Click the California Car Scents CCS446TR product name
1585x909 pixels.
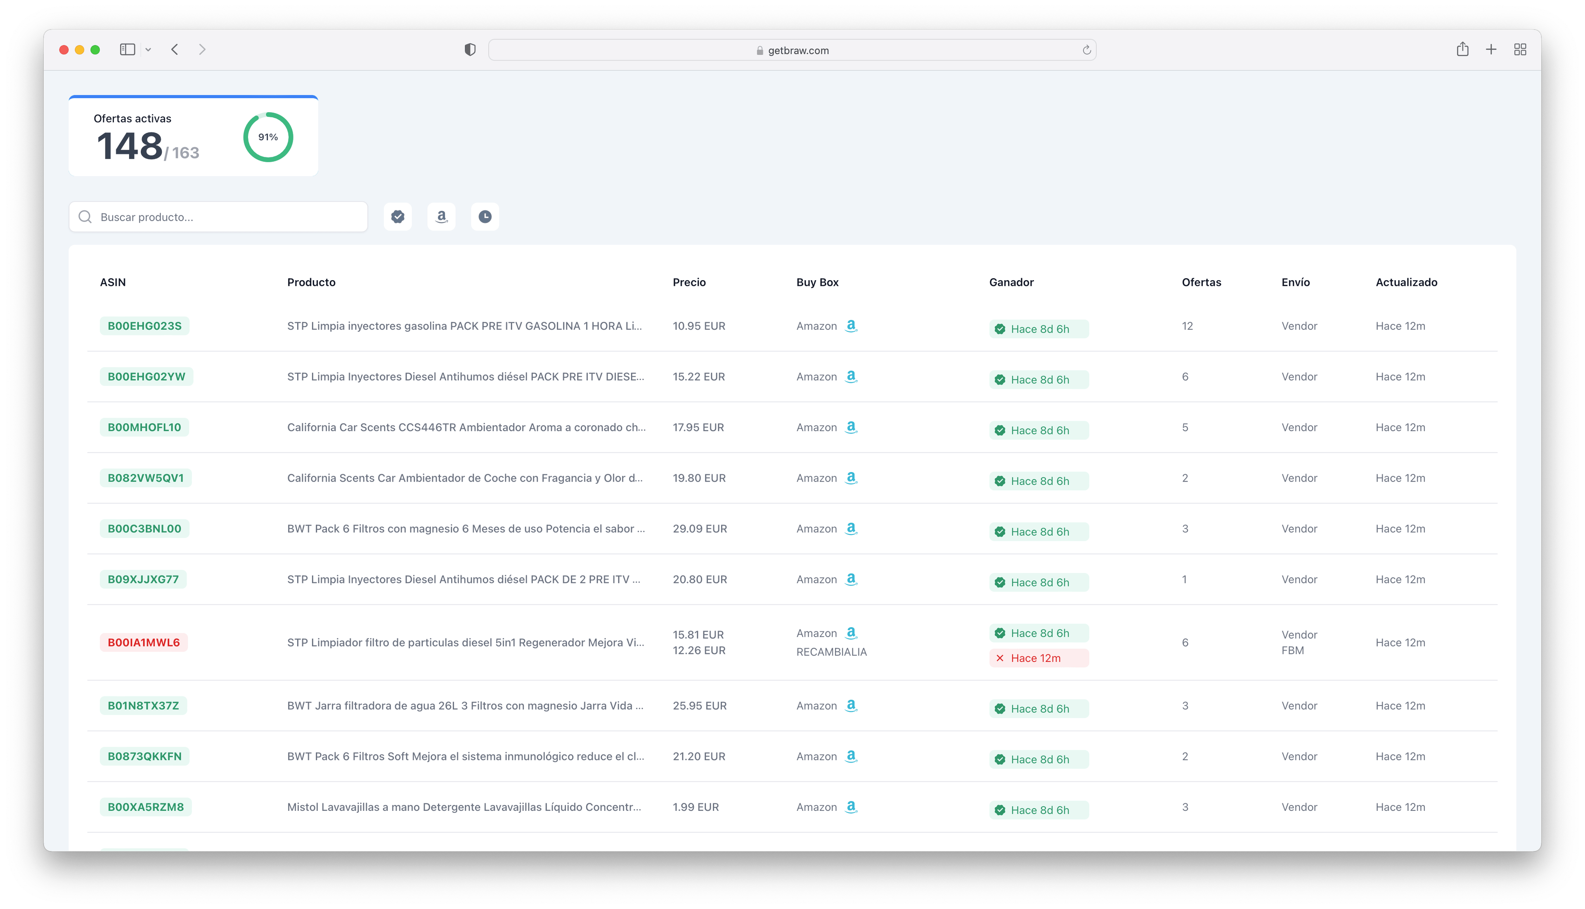click(x=466, y=427)
